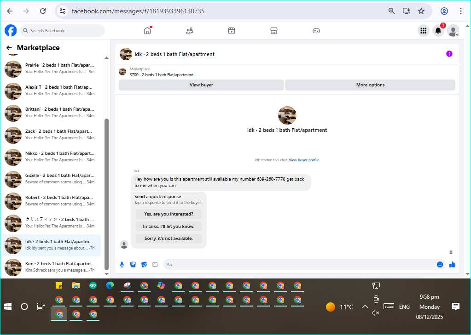Viewport: 471px width, 335px height.
Task: Open site information icon in address bar
Action: coord(63,11)
